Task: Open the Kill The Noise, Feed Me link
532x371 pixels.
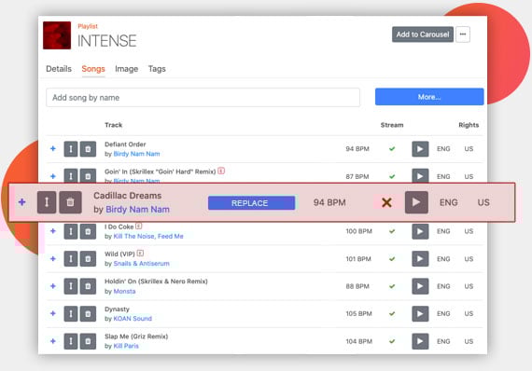Action: pos(148,236)
